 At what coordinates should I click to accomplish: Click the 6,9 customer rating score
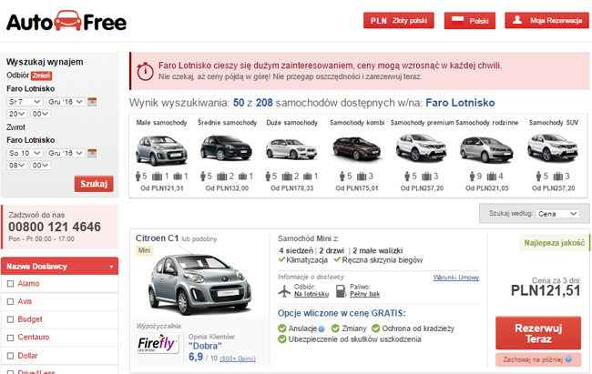196,357
